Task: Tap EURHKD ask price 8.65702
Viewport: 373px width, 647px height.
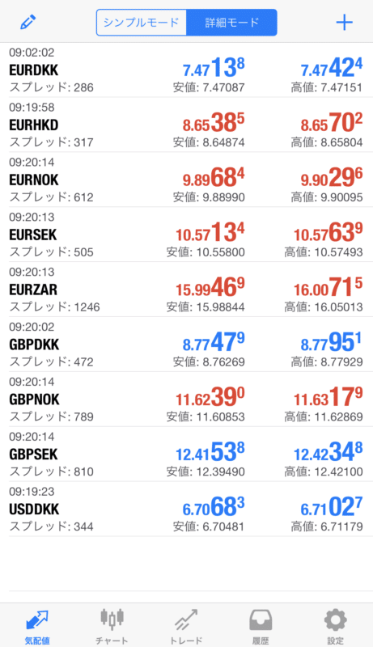Action: point(331,123)
